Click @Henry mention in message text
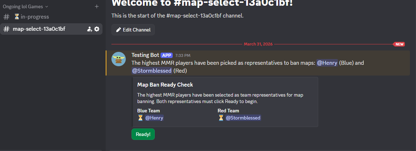The height and width of the screenshot is (151, 416). click(x=327, y=63)
